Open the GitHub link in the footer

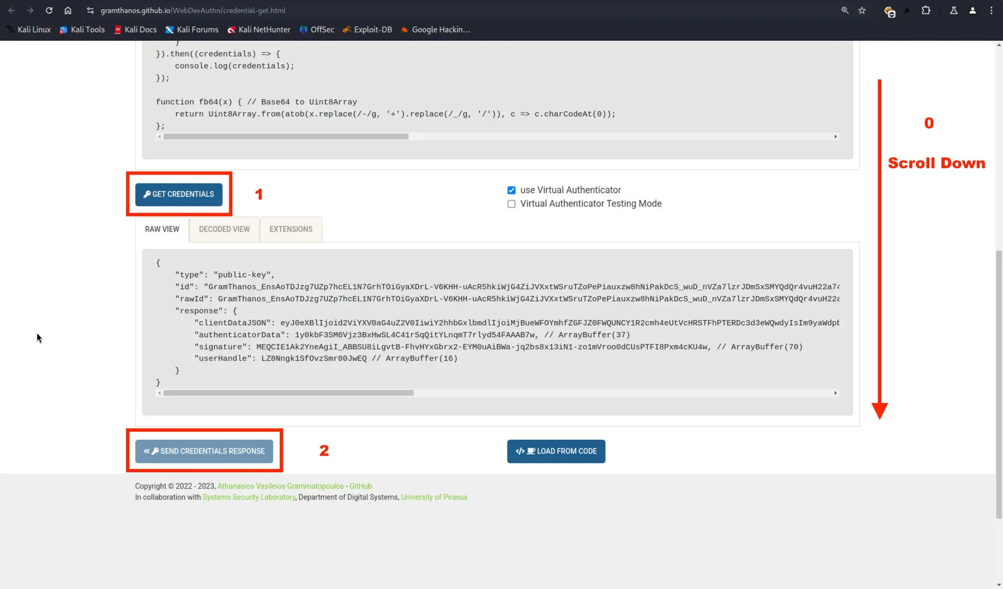[360, 486]
